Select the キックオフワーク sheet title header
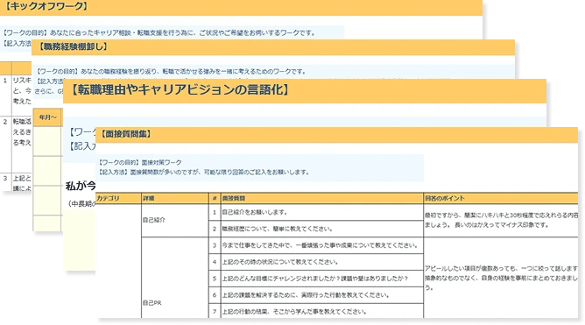The height and width of the screenshot is (325, 585). coord(46,6)
